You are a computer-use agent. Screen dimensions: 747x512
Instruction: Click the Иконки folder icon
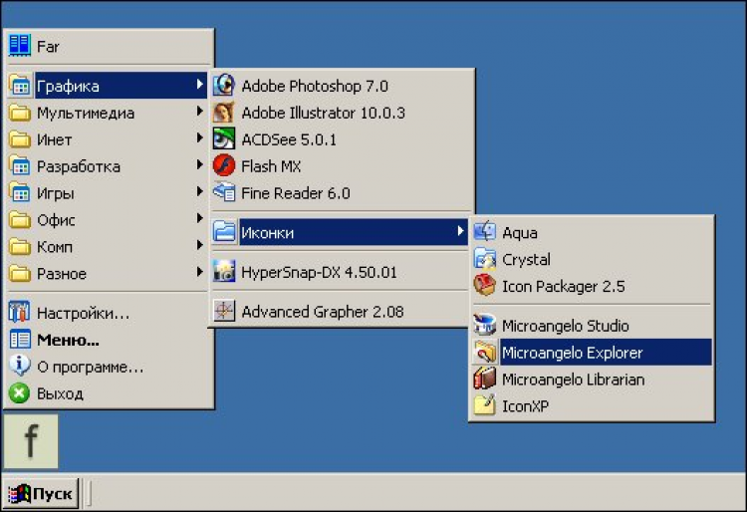(224, 232)
